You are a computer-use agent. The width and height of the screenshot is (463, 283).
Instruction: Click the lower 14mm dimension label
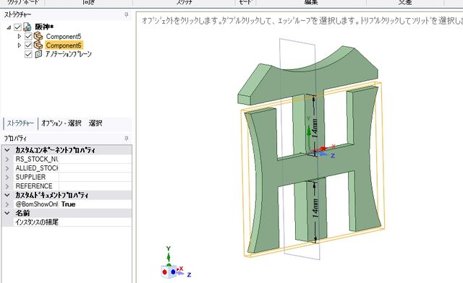point(315,209)
